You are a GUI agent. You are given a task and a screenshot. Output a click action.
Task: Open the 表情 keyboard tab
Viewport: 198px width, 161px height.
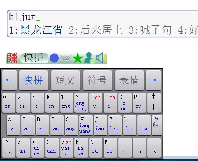pyautogui.click(x=129, y=80)
